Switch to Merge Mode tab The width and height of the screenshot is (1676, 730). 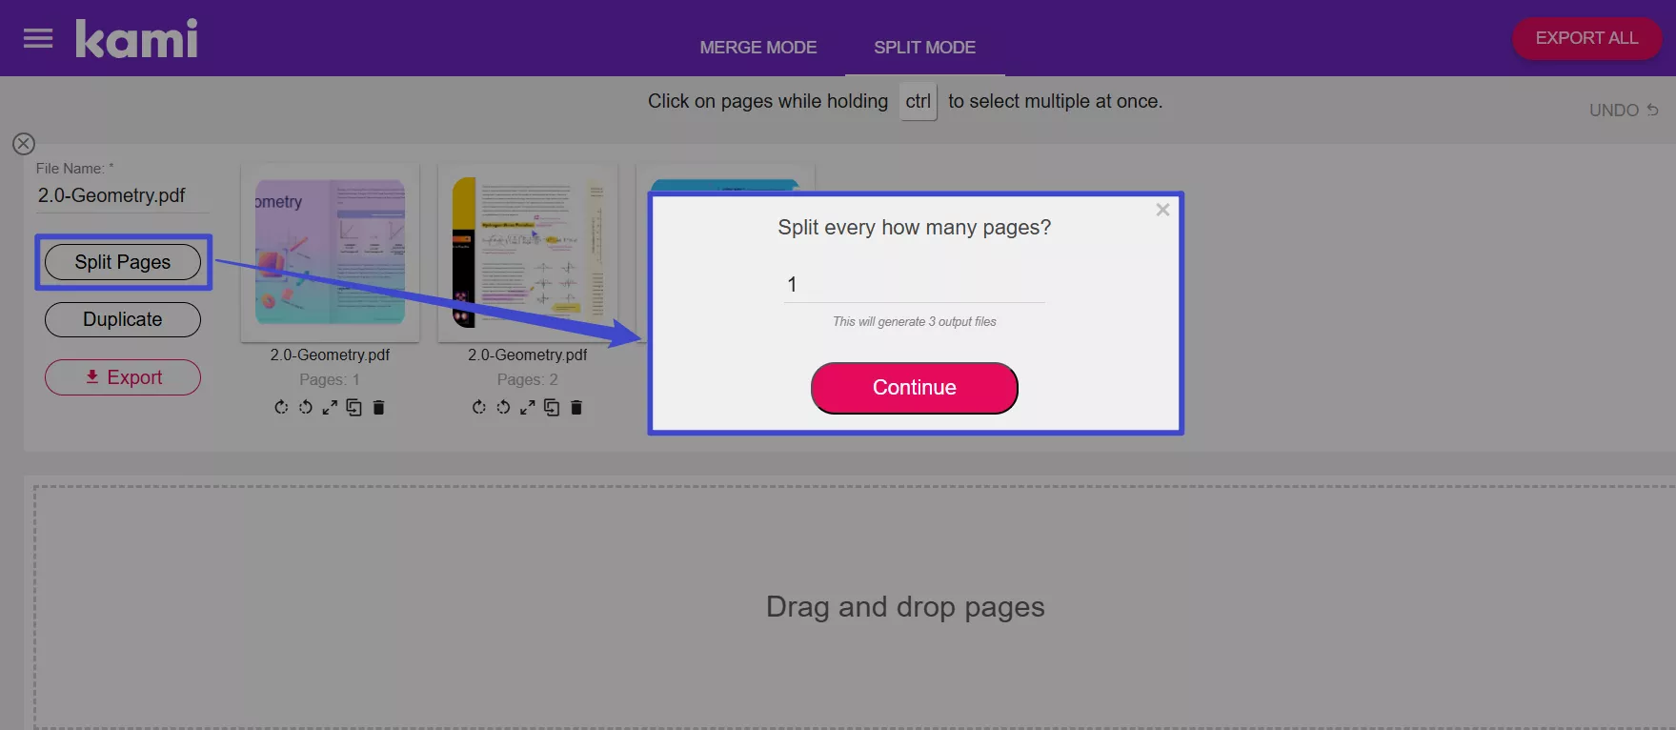pos(758,48)
